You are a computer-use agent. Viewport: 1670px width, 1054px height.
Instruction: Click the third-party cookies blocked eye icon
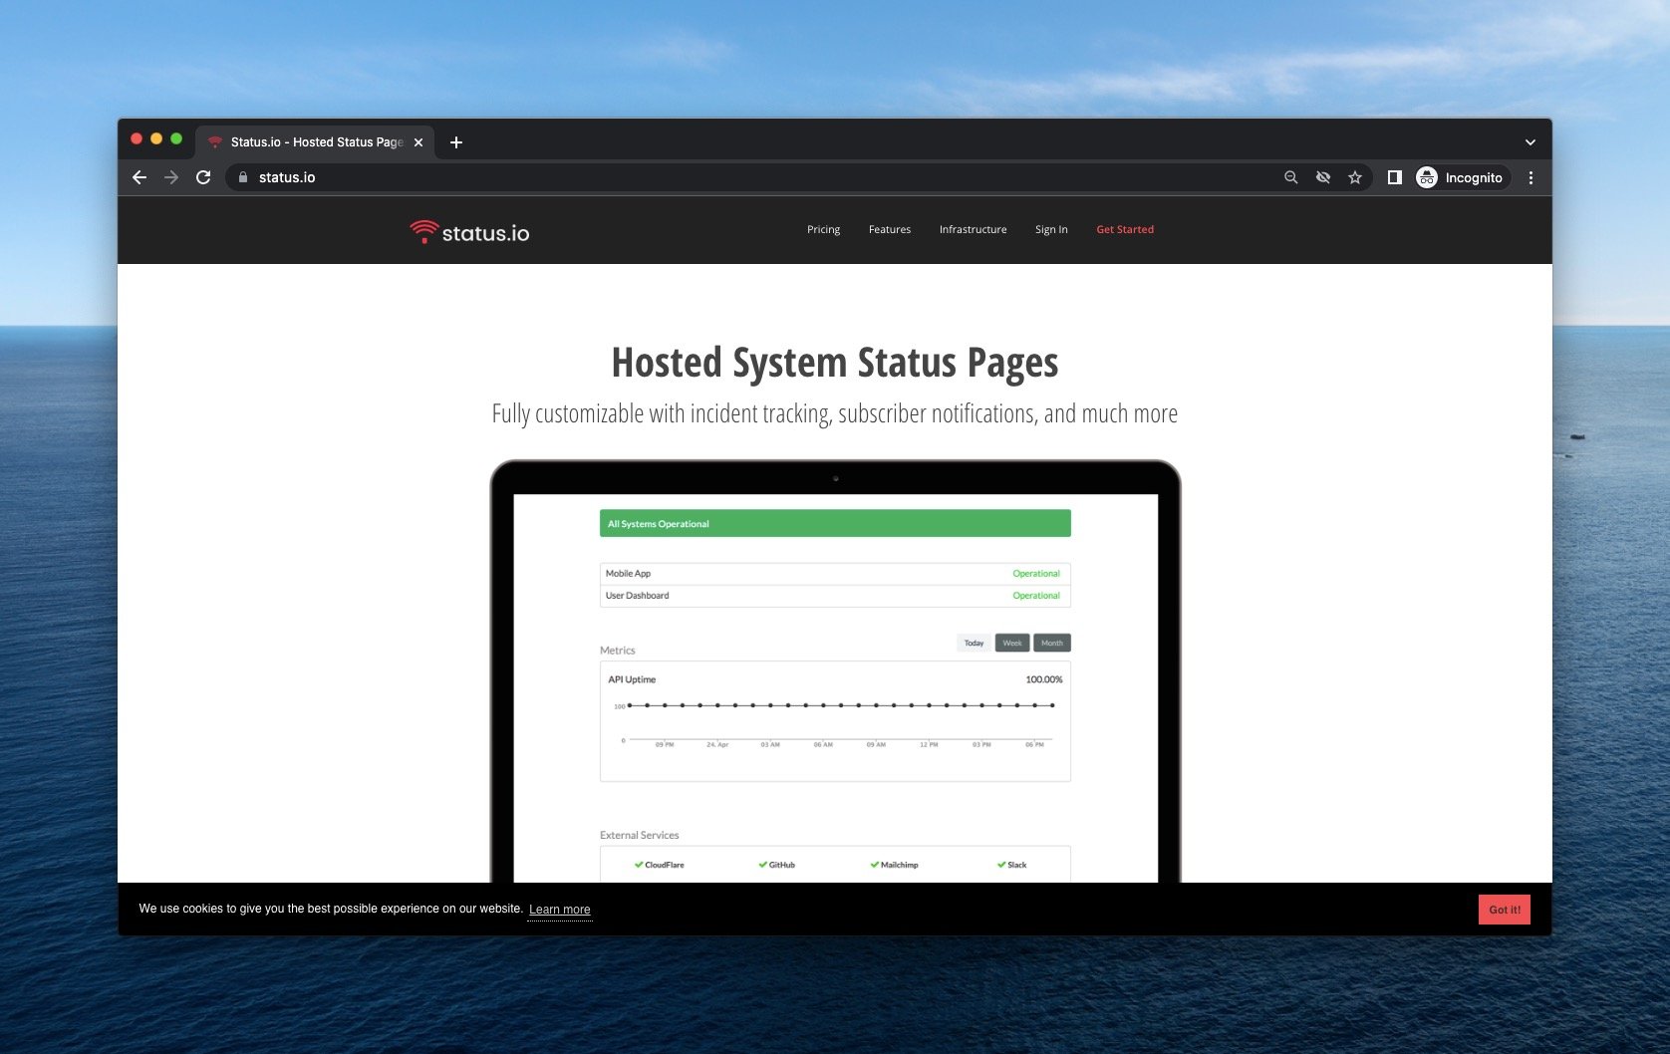(1323, 177)
